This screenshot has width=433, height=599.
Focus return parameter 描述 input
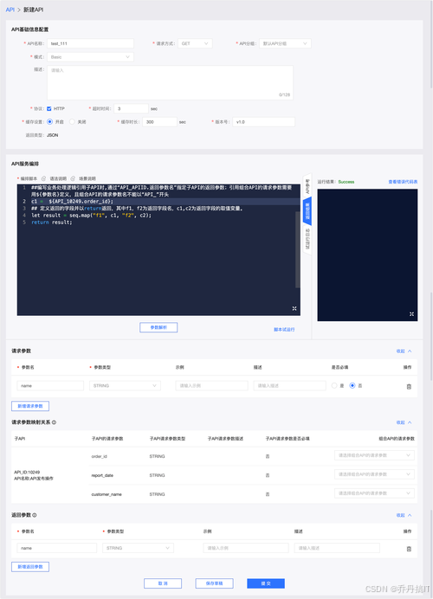click(337, 548)
